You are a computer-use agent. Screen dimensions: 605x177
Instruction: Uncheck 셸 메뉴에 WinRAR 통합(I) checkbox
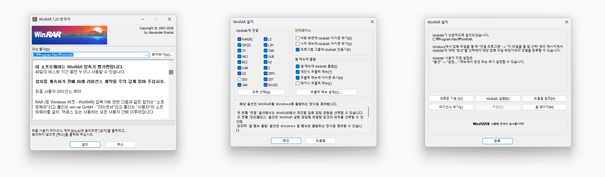(297, 67)
